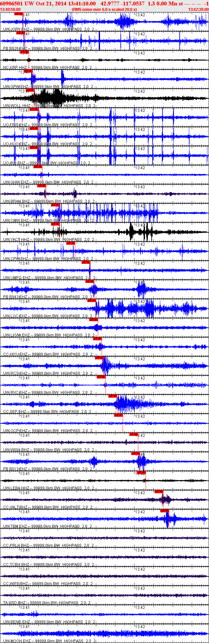Select the xT 4 marker on UW.WISH trace
This screenshot has width=209, height=643.
click(x=134, y=434)
